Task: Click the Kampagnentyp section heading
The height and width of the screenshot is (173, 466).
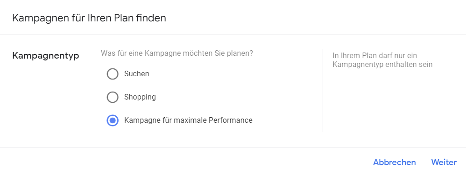Action: (x=46, y=56)
